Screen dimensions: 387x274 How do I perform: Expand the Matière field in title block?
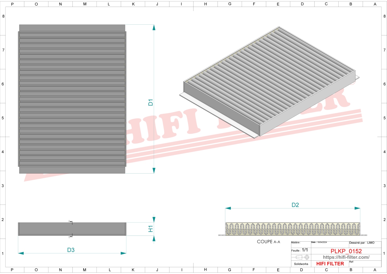[x=296, y=242]
